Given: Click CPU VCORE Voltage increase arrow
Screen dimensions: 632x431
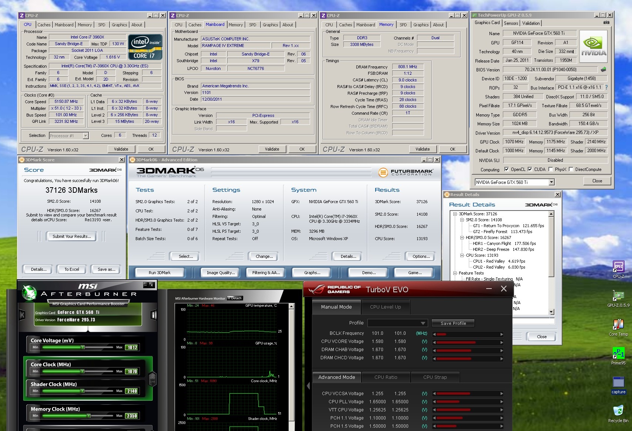Looking at the screenshot, I should (x=502, y=342).
